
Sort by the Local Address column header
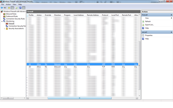click(x=79, y=15)
